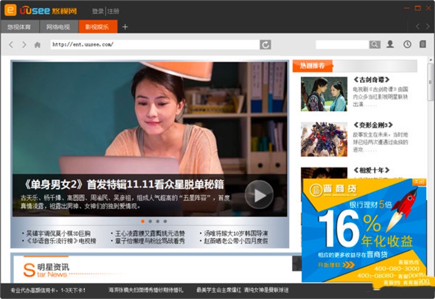Click the 注册 register link

(x=113, y=11)
